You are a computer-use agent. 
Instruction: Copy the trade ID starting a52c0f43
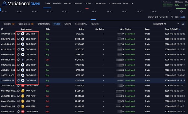tap(19, 96)
